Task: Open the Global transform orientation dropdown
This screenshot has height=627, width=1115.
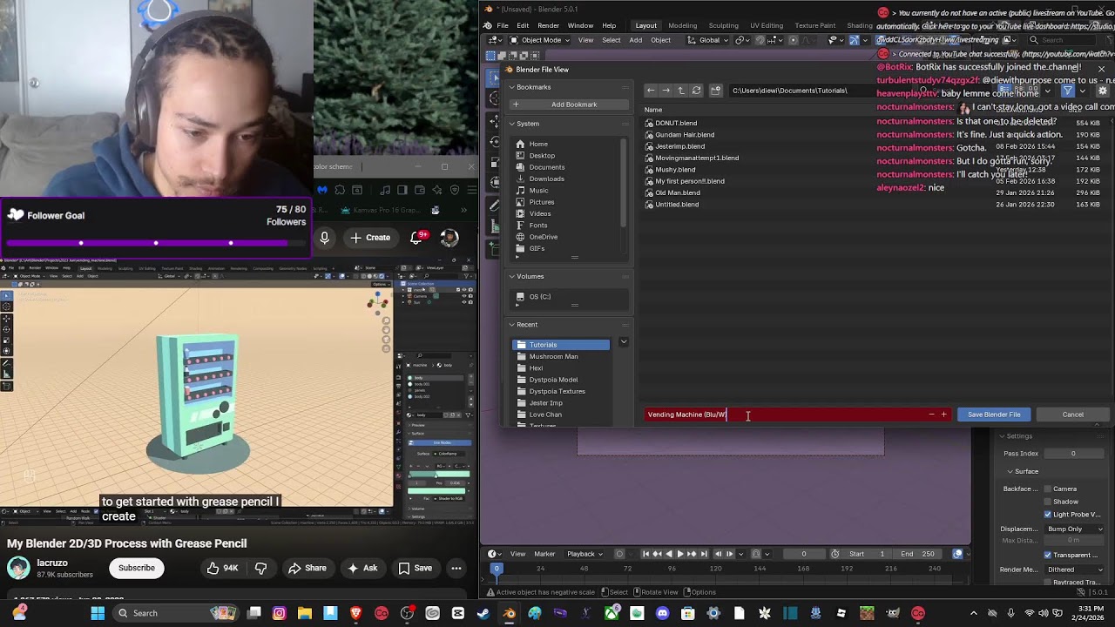Action: click(x=709, y=40)
